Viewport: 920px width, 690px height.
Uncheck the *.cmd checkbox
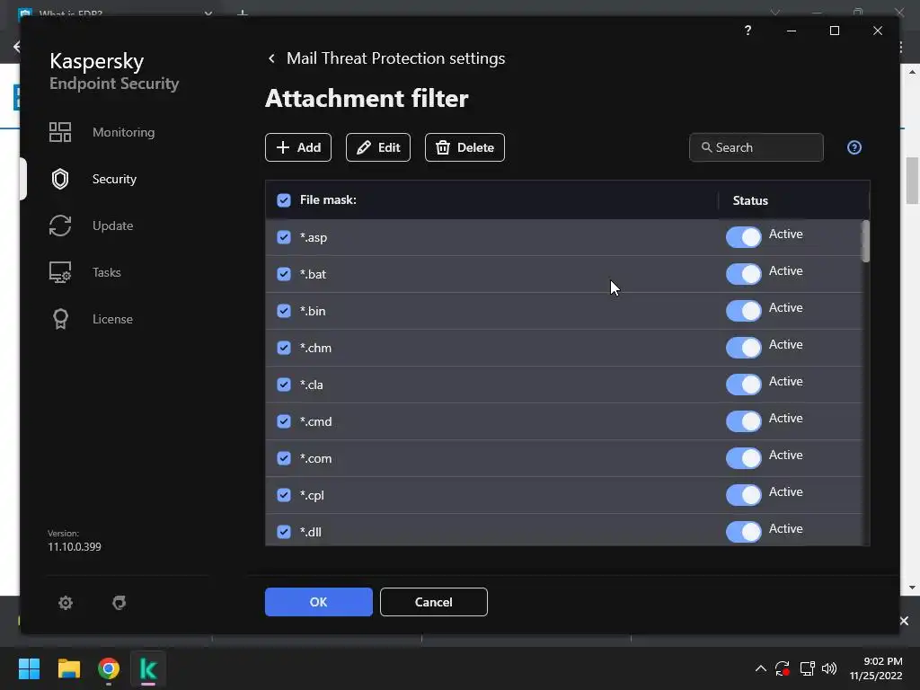pos(284,421)
